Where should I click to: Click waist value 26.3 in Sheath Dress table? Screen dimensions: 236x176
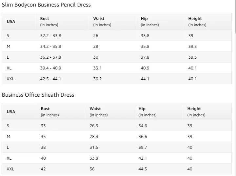click(94, 126)
